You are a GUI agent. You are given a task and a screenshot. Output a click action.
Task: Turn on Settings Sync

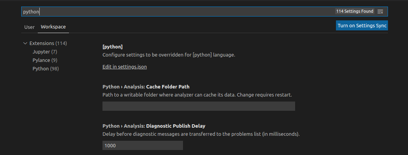362,25
